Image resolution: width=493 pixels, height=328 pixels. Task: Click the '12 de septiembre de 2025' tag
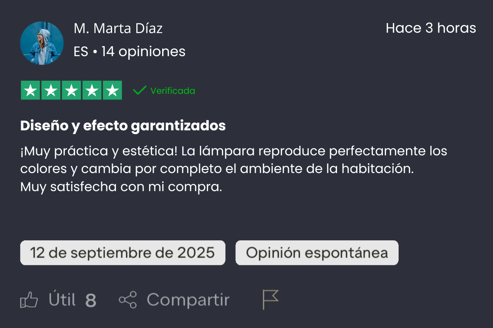tap(122, 253)
